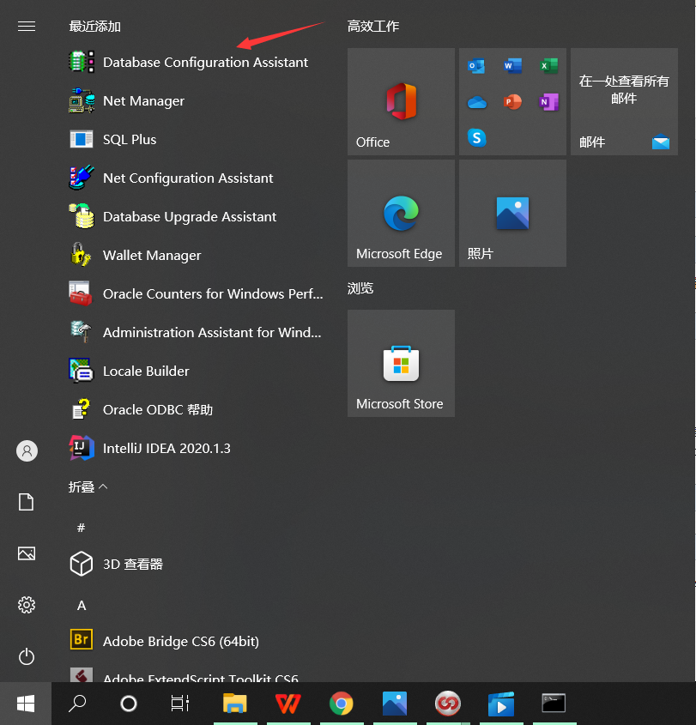
Task: Open File Explorer on taskbar
Action: point(235,704)
